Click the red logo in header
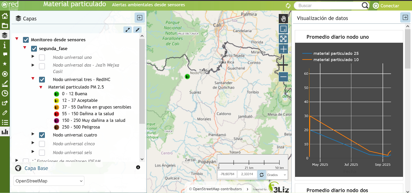 coord(10,5)
